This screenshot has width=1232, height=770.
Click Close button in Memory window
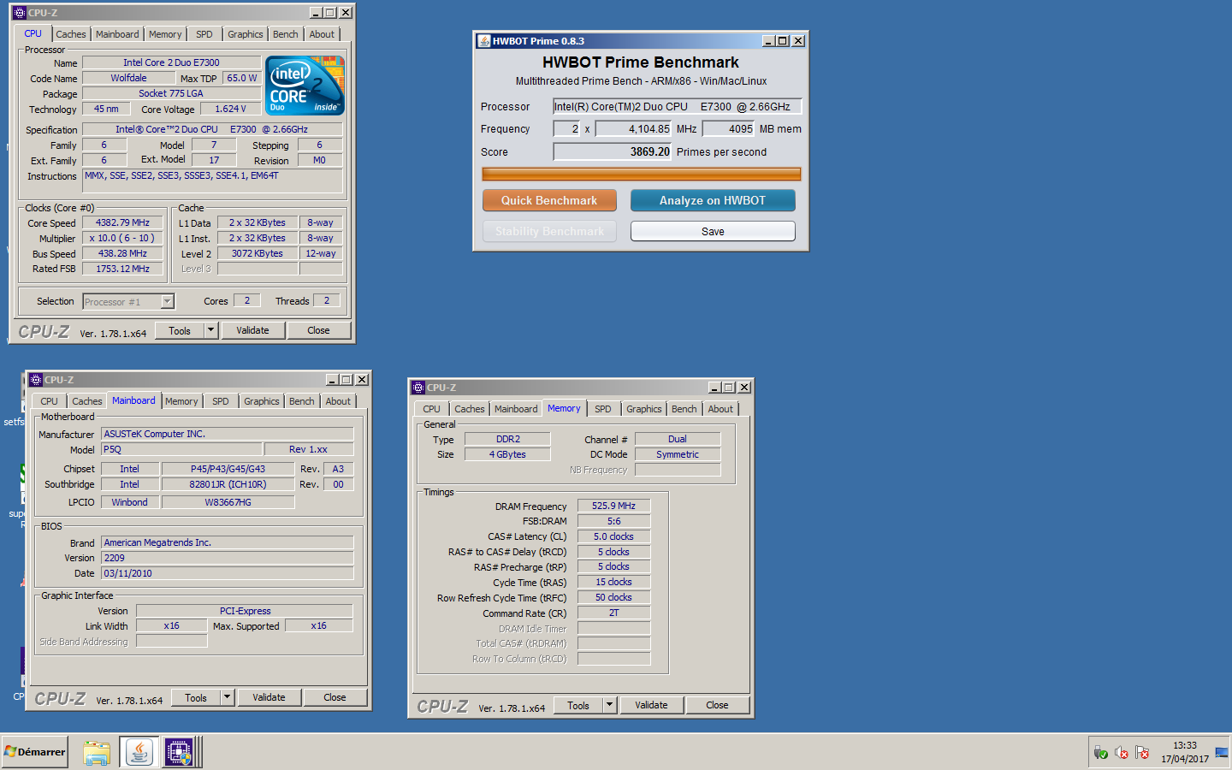(717, 705)
